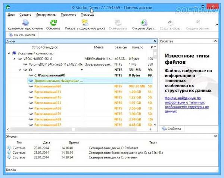This screenshot has width=224, height=178.
Task: Click the Готово status bar text
Action: 11,170
